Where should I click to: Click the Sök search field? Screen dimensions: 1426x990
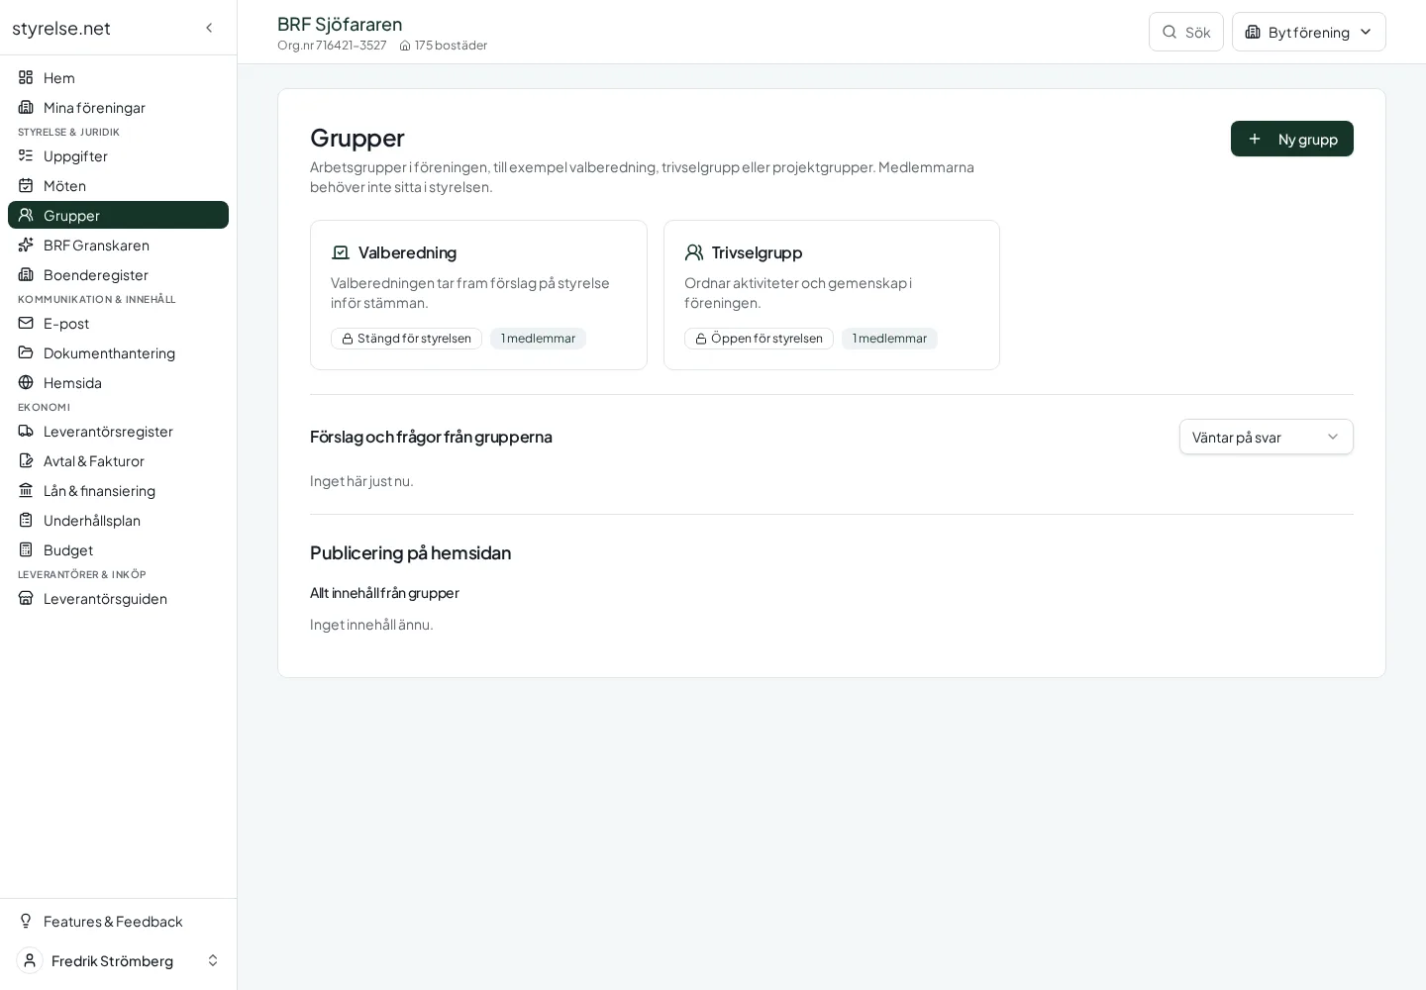(x=1186, y=32)
